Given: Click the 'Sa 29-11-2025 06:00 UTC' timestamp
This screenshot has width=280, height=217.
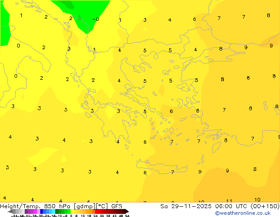Looking at the screenshot, I should 204,206.
